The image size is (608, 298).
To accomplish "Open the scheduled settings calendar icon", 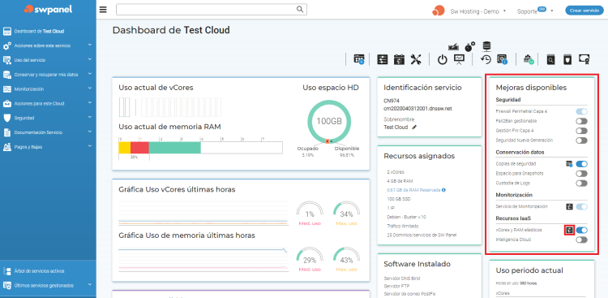I will pos(399,59).
